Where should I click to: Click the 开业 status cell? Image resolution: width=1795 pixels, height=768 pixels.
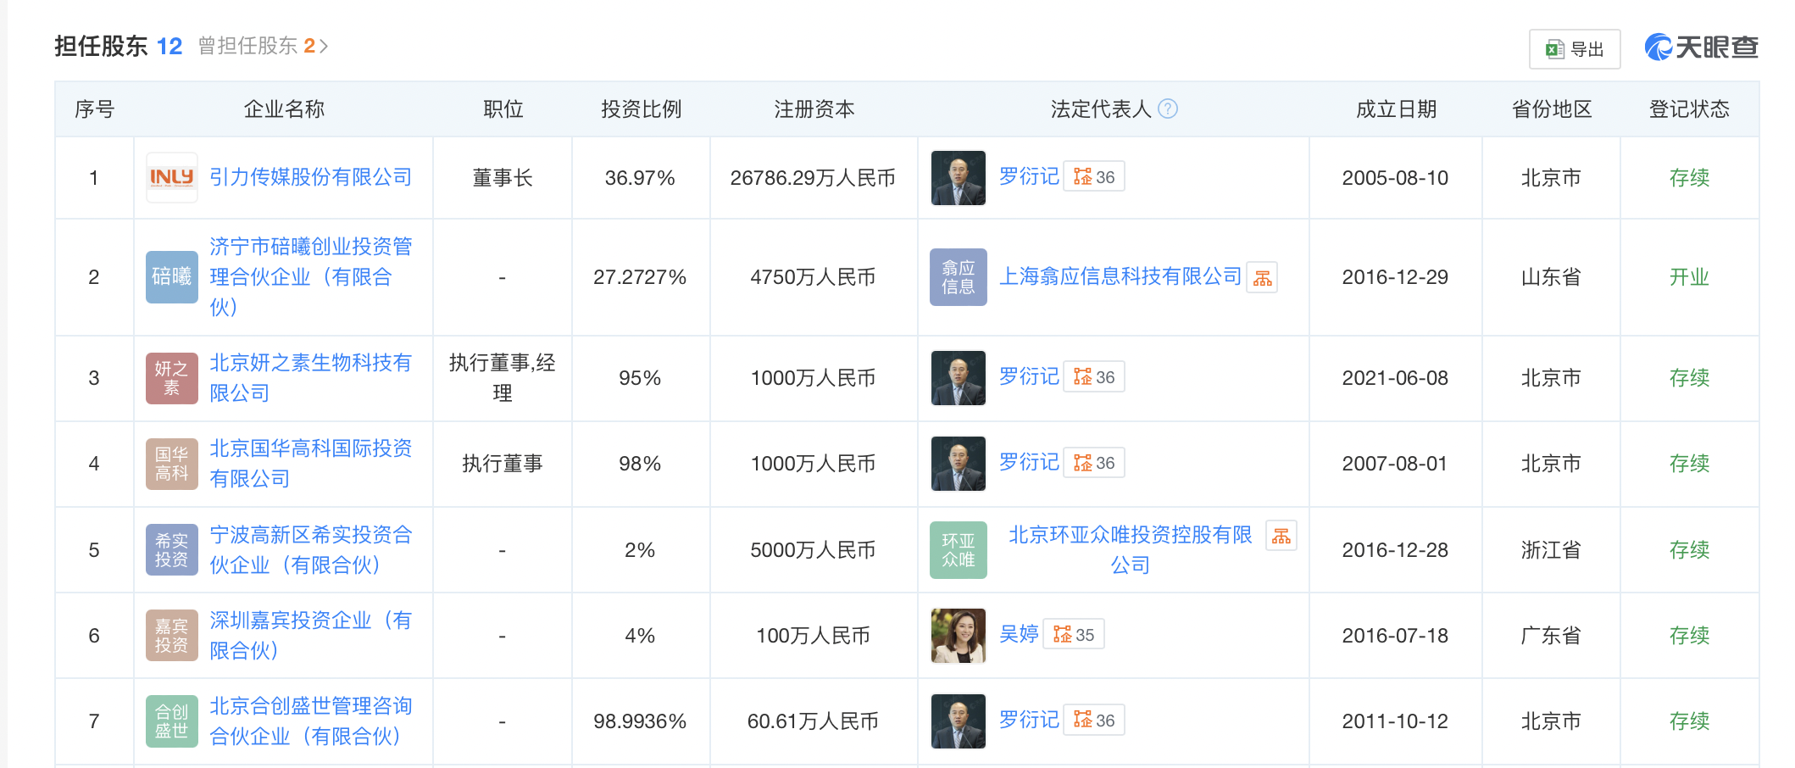[1689, 277]
